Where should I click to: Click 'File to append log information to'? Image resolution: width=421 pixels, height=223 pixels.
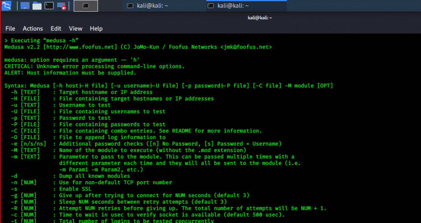click(112, 137)
